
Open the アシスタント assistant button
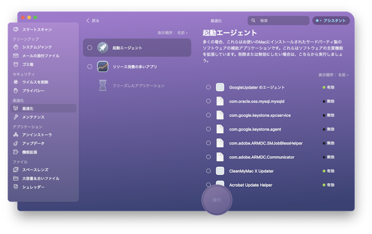coord(331,21)
